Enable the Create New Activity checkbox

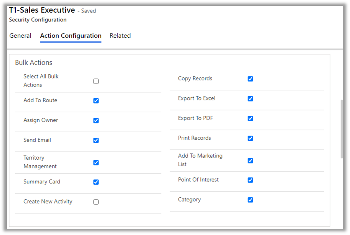(x=96, y=202)
